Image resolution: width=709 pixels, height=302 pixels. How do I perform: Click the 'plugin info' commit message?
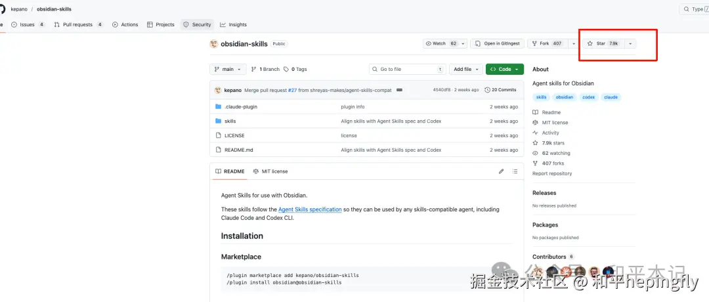coord(353,107)
